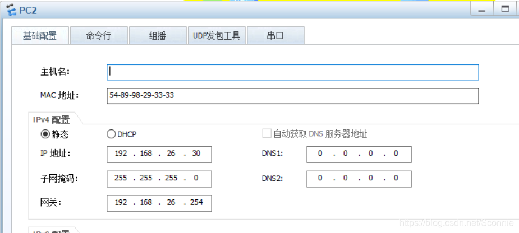The height and width of the screenshot is (233, 519).
Task: Click the IPv4 配置 group heading
Action: click(51, 119)
